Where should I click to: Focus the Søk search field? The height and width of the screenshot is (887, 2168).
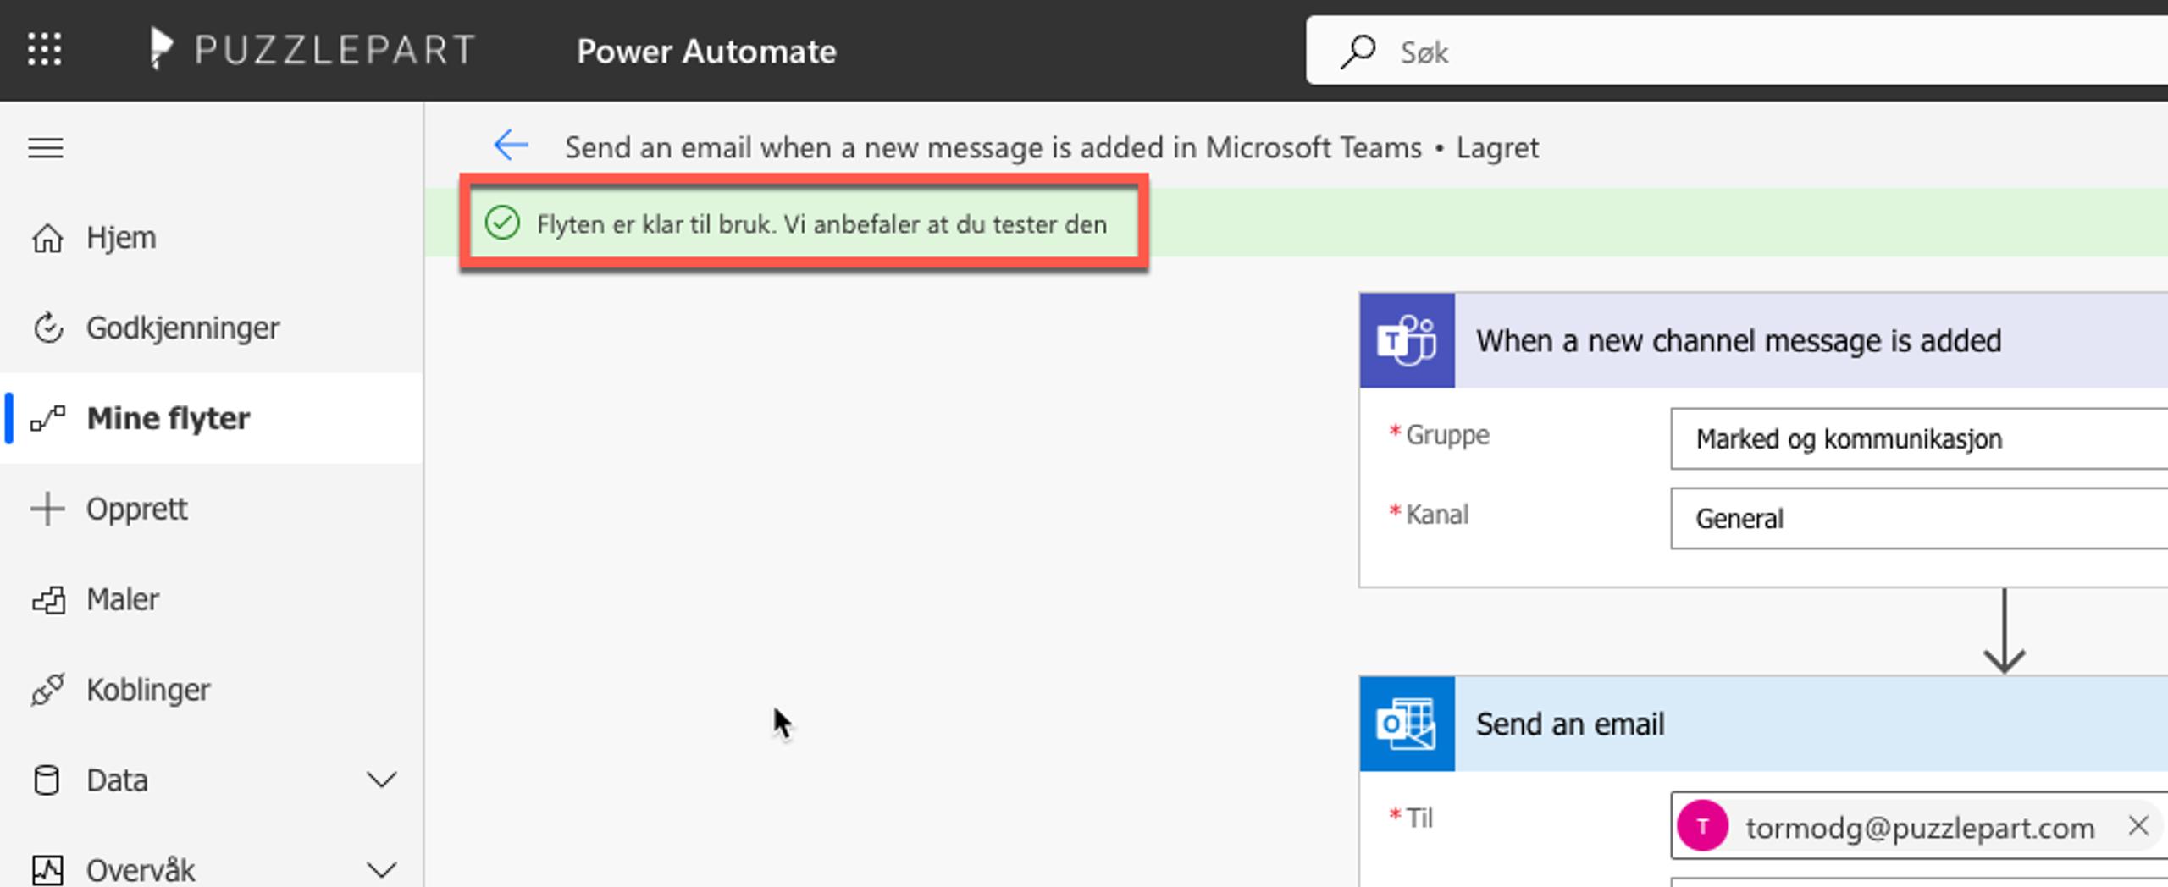[x=1737, y=51]
